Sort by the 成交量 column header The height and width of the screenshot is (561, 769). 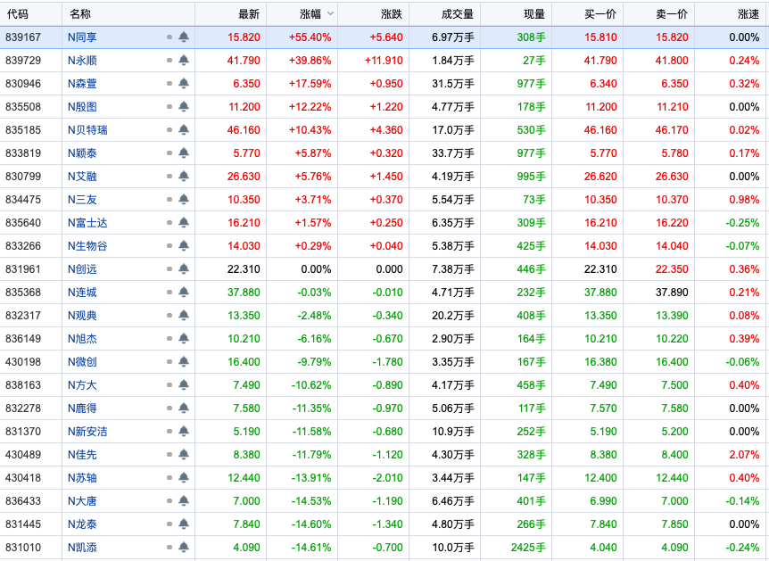coord(458,13)
